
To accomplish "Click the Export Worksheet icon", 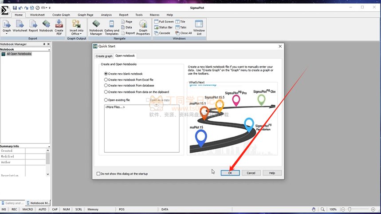I will (x=20, y=27).
